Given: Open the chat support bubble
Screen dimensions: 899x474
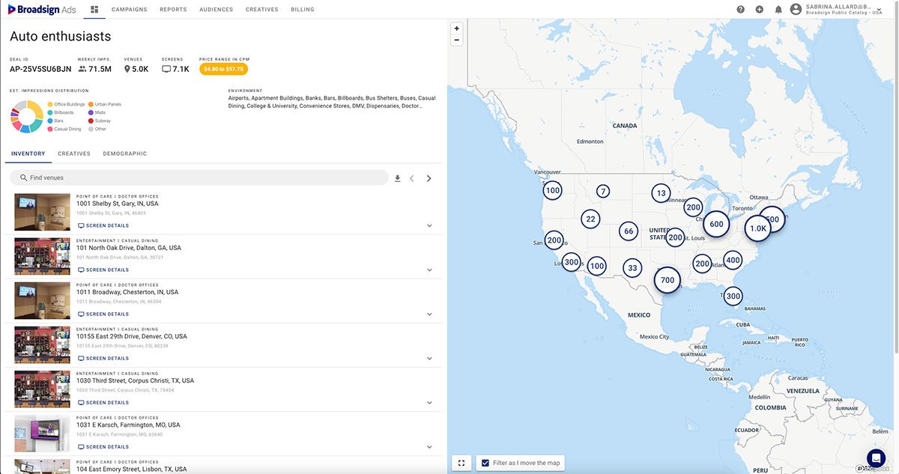Looking at the screenshot, I should (x=876, y=458).
